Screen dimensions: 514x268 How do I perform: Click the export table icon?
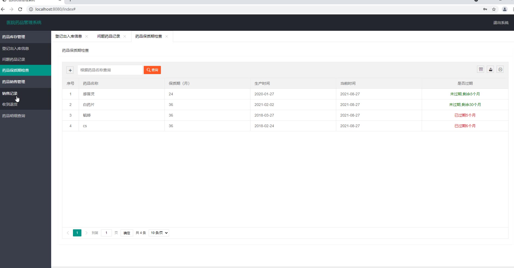(x=491, y=69)
